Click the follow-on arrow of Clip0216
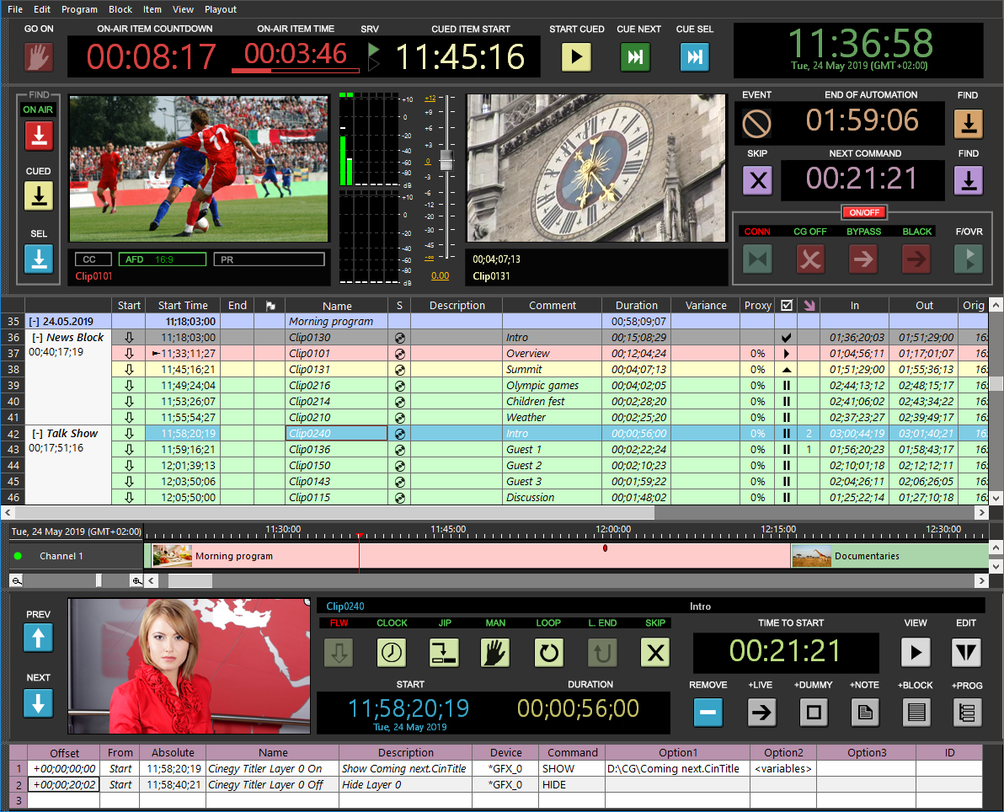The height and width of the screenshot is (812, 1004). pyautogui.click(x=129, y=386)
